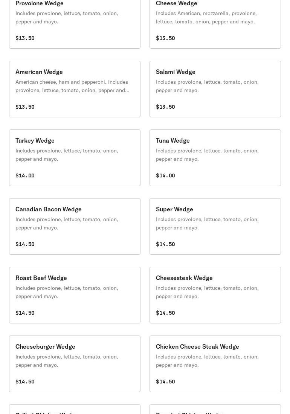Choose the American Wedge item
The height and width of the screenshot is (414, 290).
coord(75,89)
